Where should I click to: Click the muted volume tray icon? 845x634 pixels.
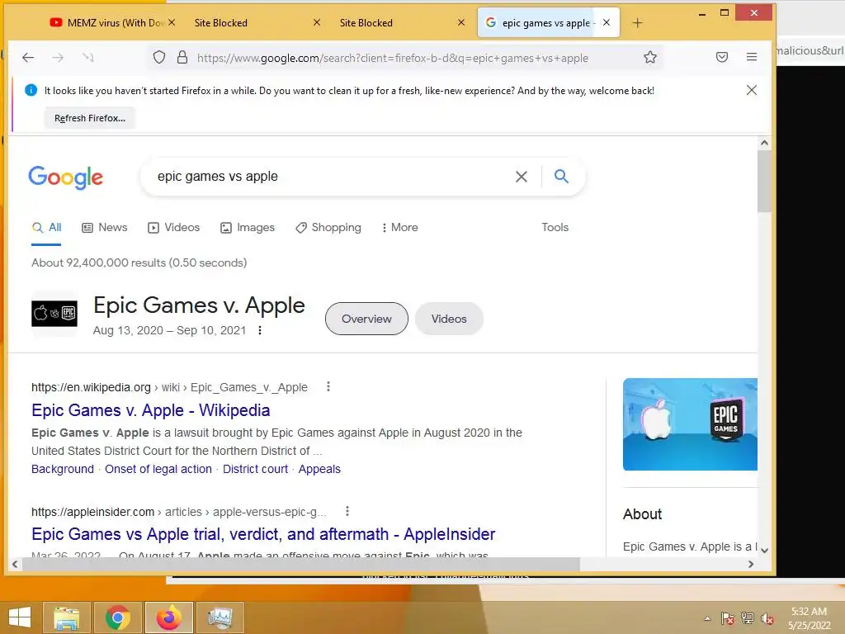[767, 618]
